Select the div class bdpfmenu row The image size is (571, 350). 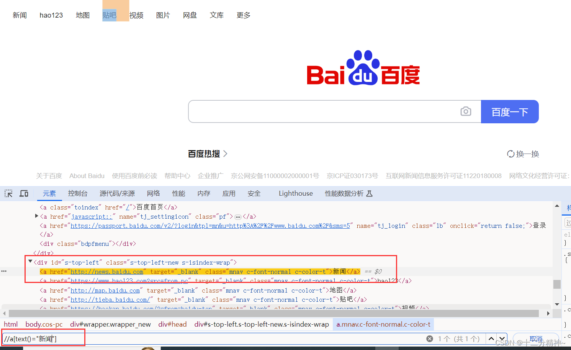(88, 244)
